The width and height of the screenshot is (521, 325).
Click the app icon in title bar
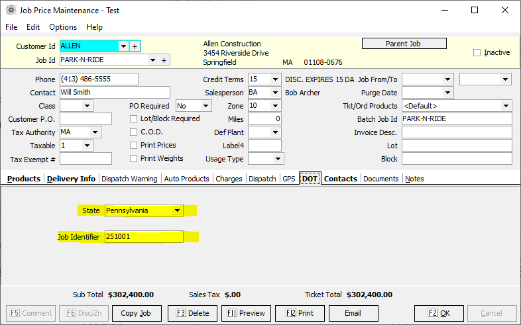[x=10, y=11]
